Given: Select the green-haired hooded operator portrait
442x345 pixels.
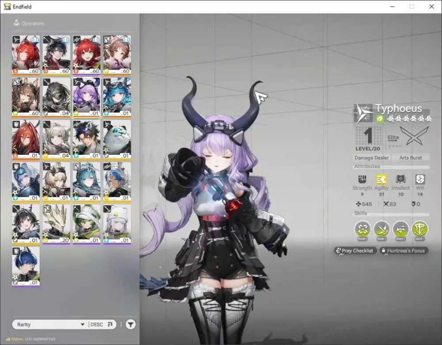Looking at the screenshot, I should pos(87,224).
